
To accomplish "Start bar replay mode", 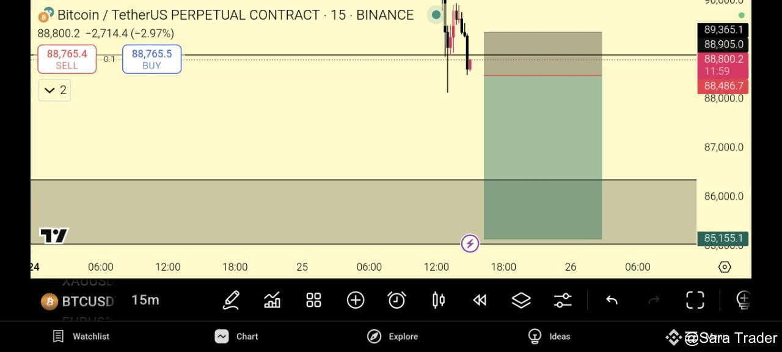I will click(479, 300).
